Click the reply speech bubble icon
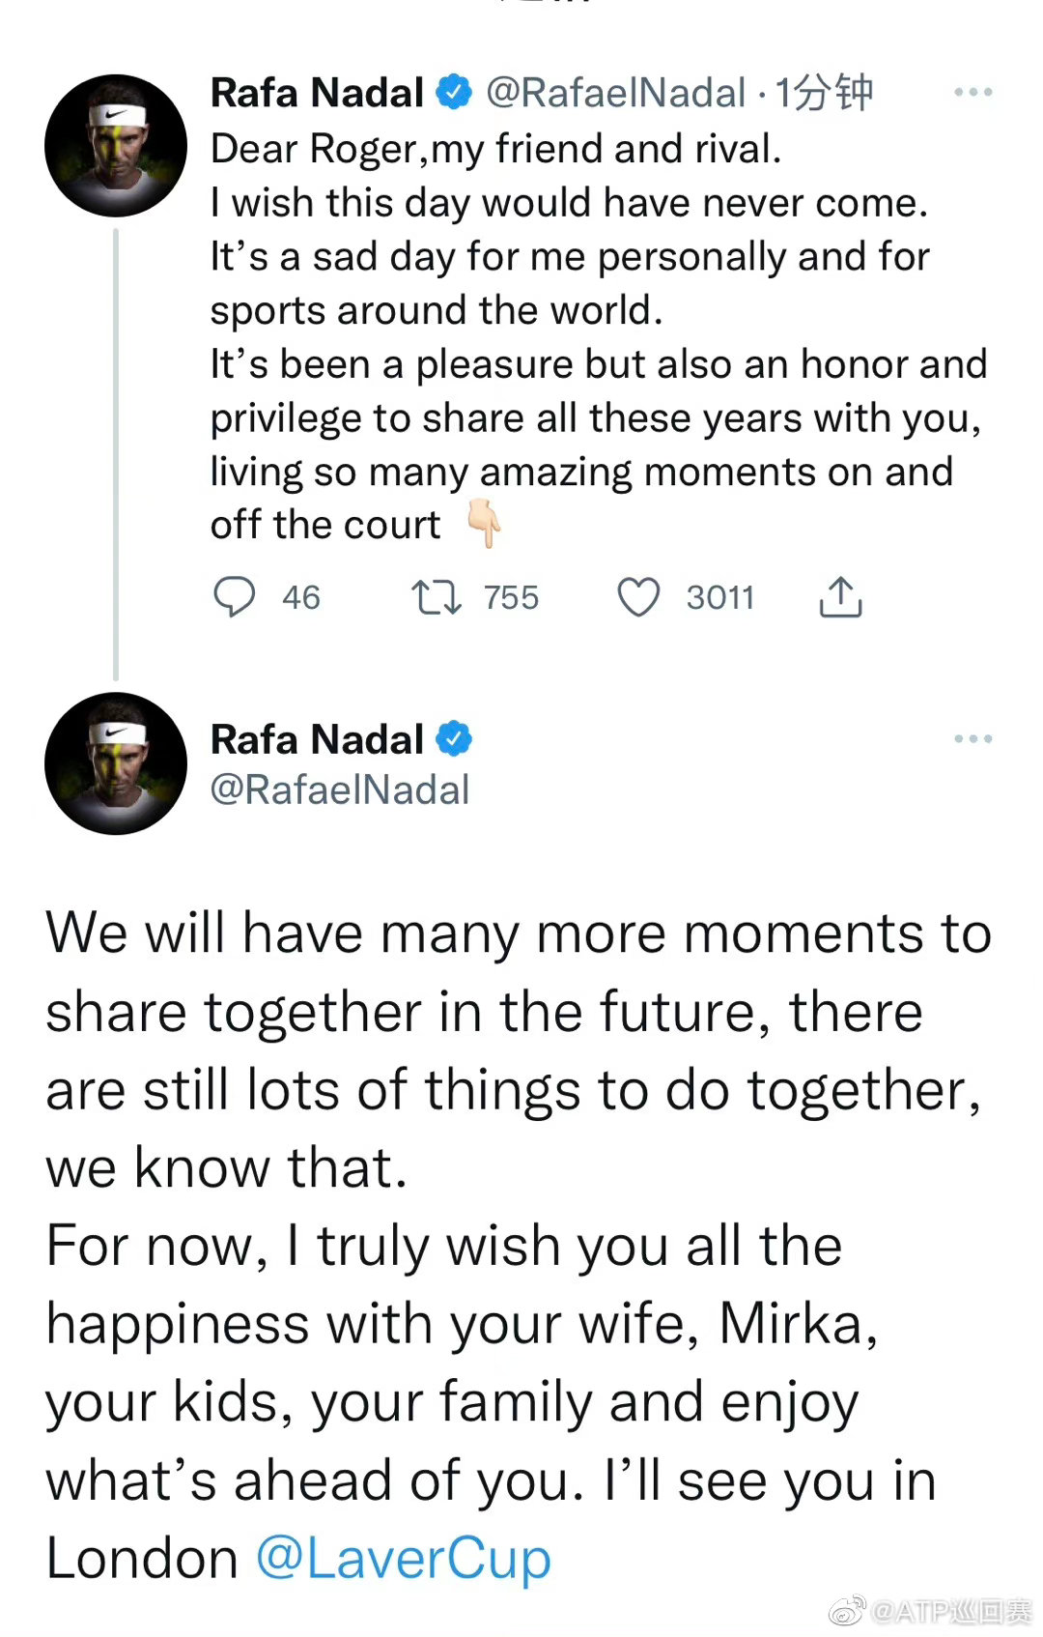 tap(234, 596)
